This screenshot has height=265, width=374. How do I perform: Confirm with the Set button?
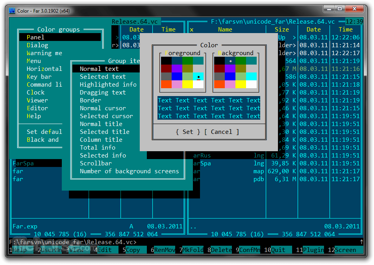pyautogui.click(x=188, y=132)
